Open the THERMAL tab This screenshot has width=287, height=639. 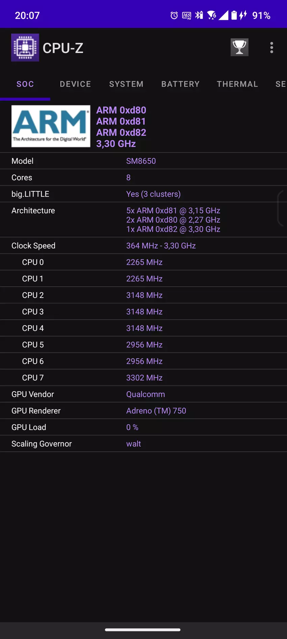[237, 84]
